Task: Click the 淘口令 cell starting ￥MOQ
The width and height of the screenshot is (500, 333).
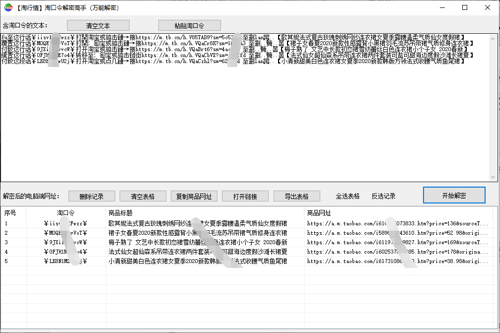Action: point(66,233)
